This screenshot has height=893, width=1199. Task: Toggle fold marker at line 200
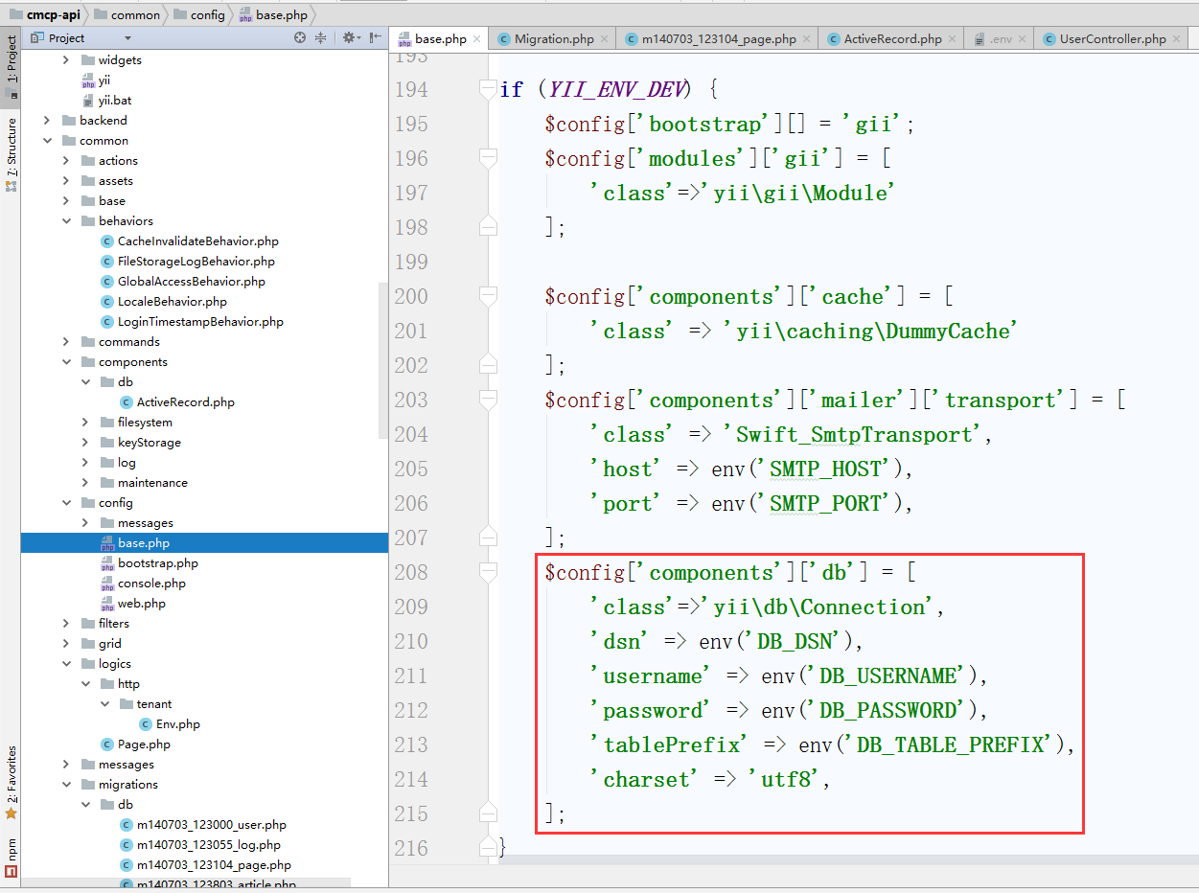pos(488,296)
